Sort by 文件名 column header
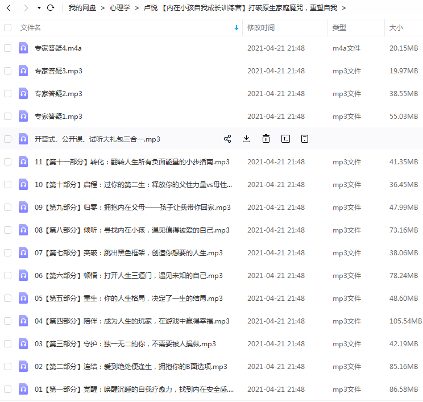423x402 pixels. [x=31, y=27]
